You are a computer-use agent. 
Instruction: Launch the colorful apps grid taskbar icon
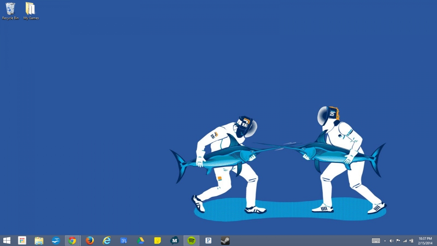click(22, 241)
